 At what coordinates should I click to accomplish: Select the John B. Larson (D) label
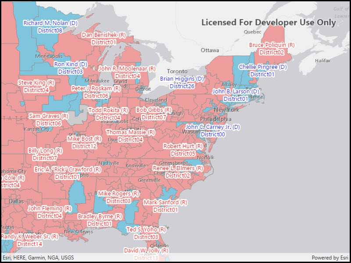point(236,92)
